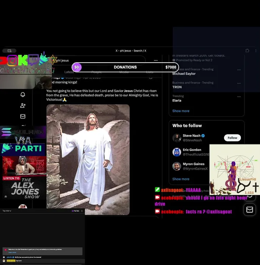This screenshot has height=265, width=260.
Task: Click the Elaria trending topic
Action: 177,100
